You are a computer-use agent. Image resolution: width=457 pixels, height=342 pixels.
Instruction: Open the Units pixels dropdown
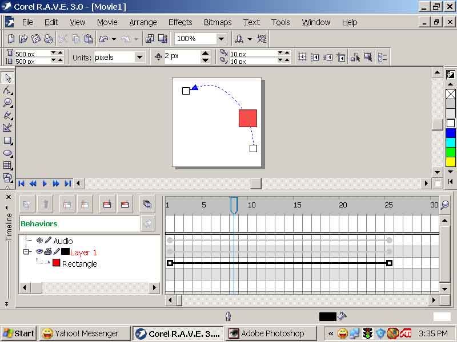(x=139, y=57)
